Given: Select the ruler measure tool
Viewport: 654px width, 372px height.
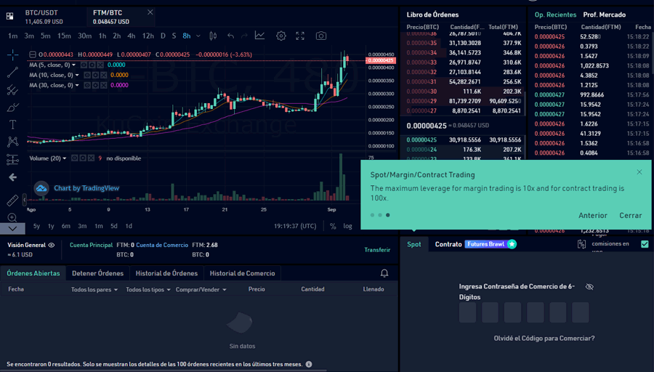Looking at the screenshot, I should pos(12,201).
